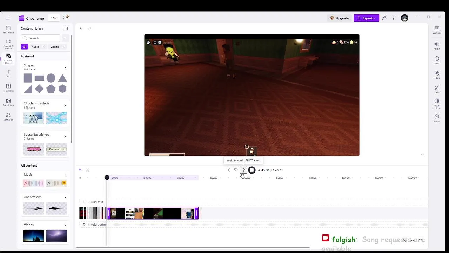Open the Export dropdown button
This screenshot has width=449, height=253.
[x=366, y=18]
